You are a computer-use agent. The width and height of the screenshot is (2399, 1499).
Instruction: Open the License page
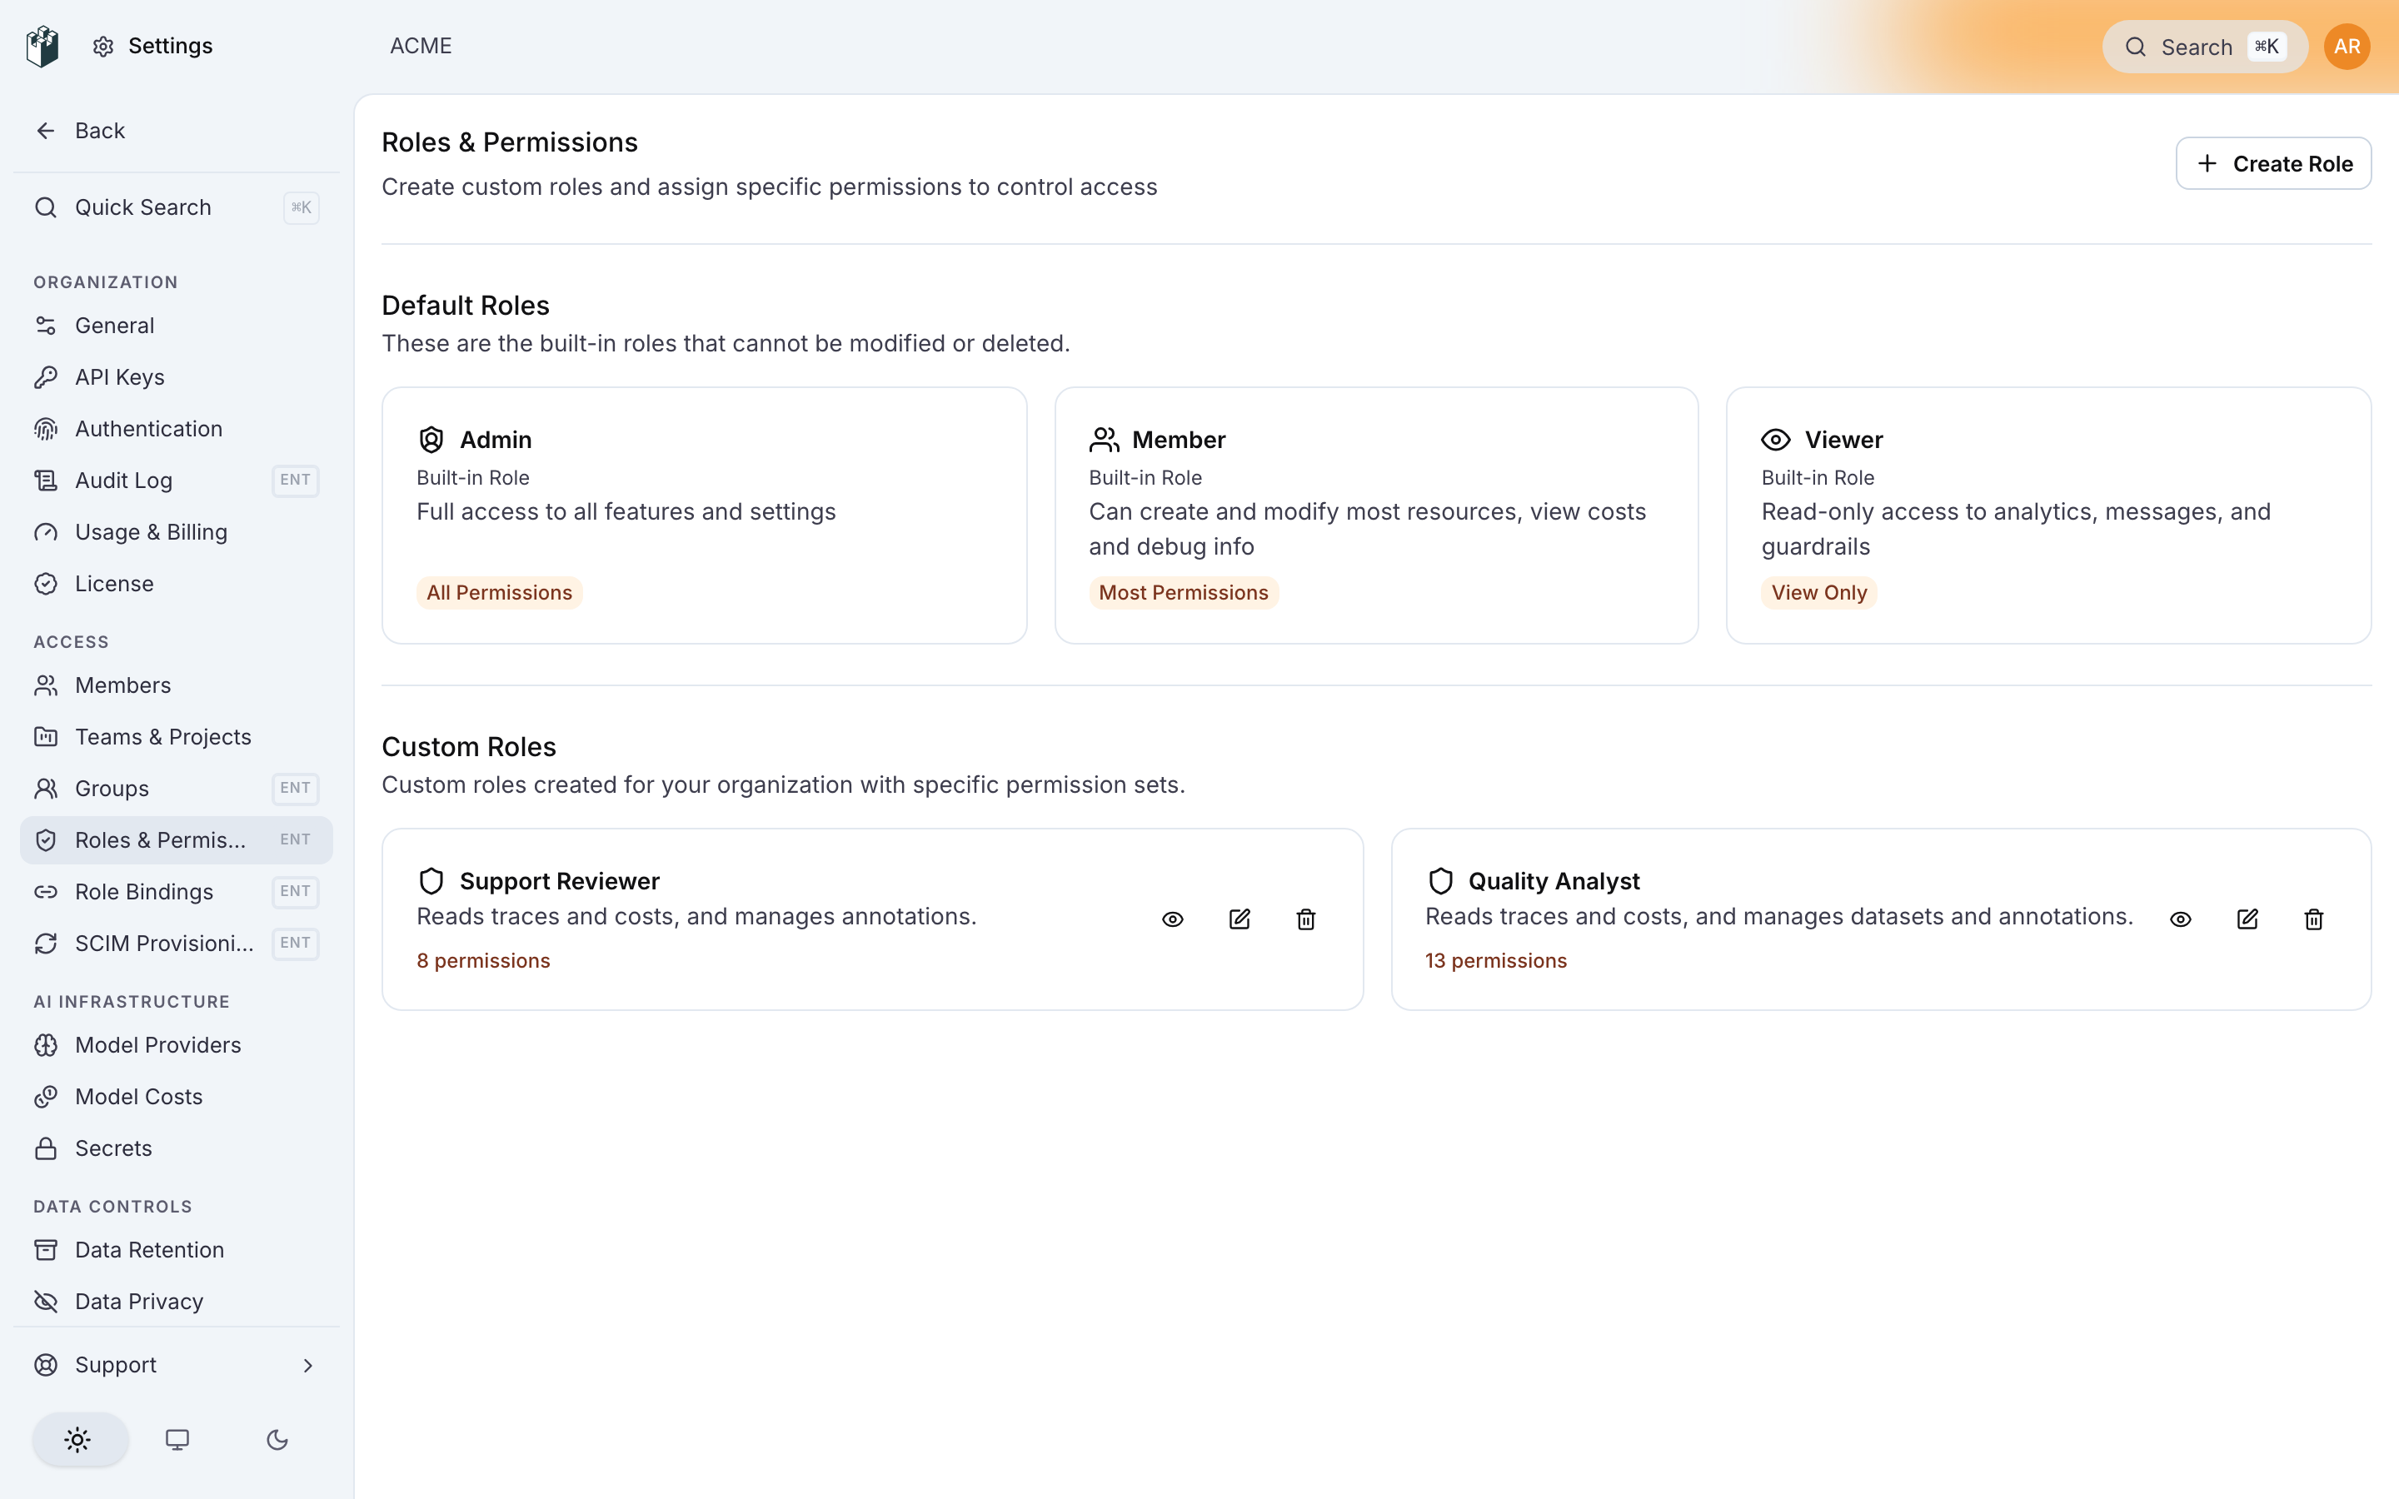pyautogui.click(x=177, y=583)
